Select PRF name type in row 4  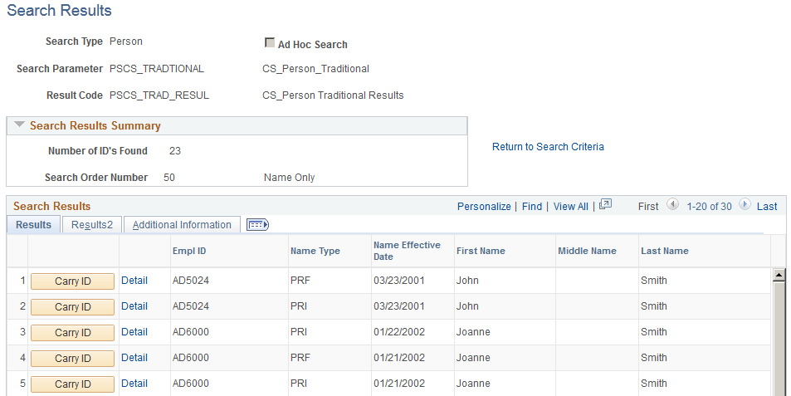click(300, 358)
